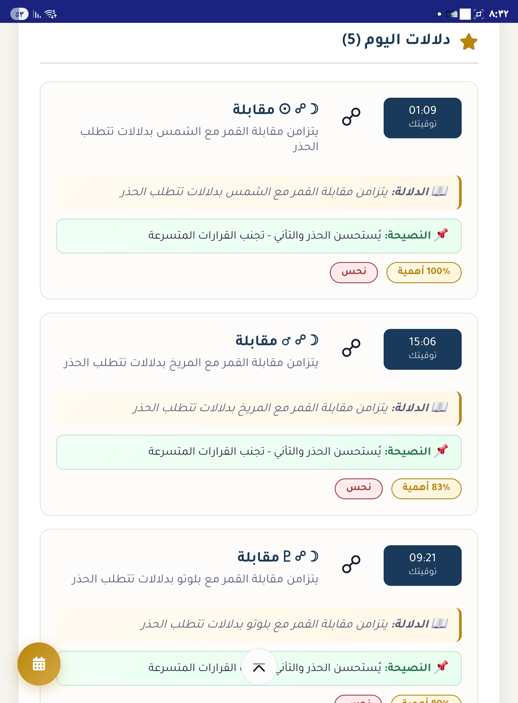Open the Moon-Pluto مقابلة title

(x=278, y=557)
